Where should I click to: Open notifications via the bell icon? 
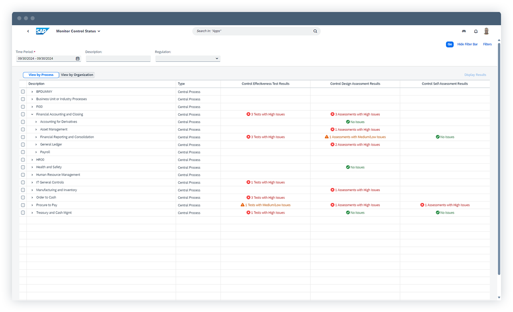(475, 31)
